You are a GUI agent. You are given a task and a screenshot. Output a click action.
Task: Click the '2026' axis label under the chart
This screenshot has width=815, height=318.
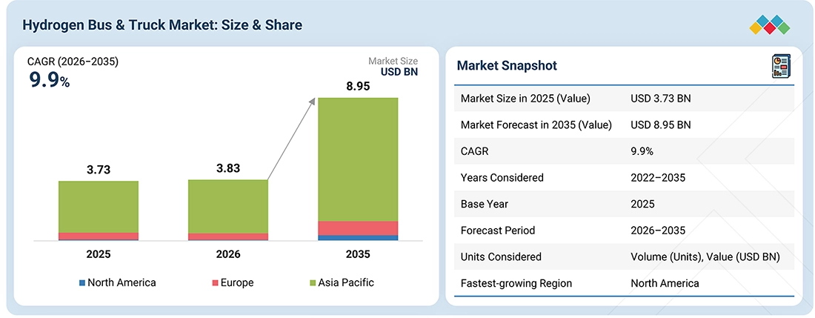click(x=228, y=254)
